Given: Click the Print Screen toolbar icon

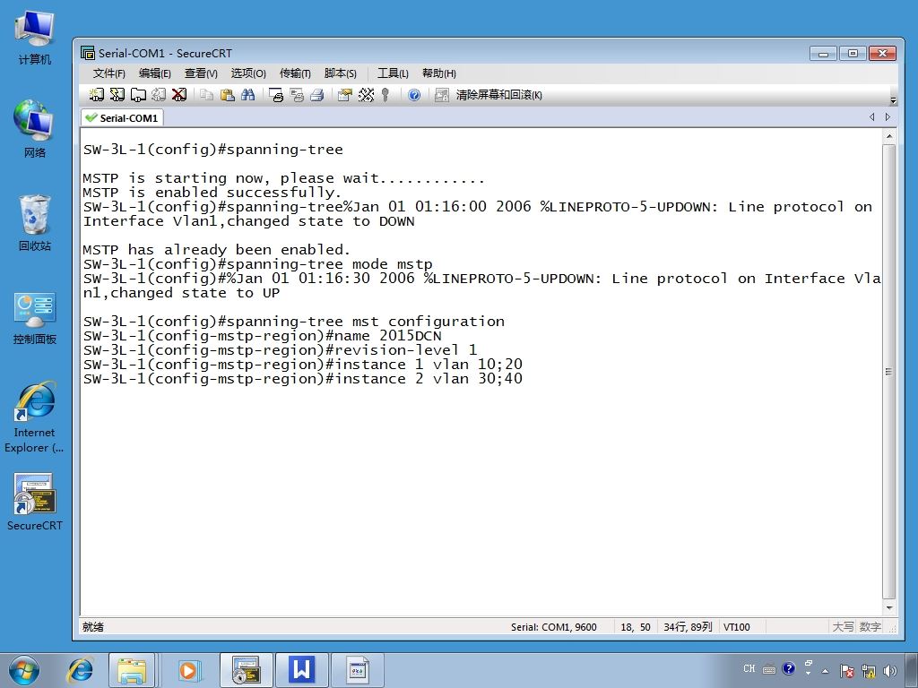Looking at the screenshot, I should [276, 95].
